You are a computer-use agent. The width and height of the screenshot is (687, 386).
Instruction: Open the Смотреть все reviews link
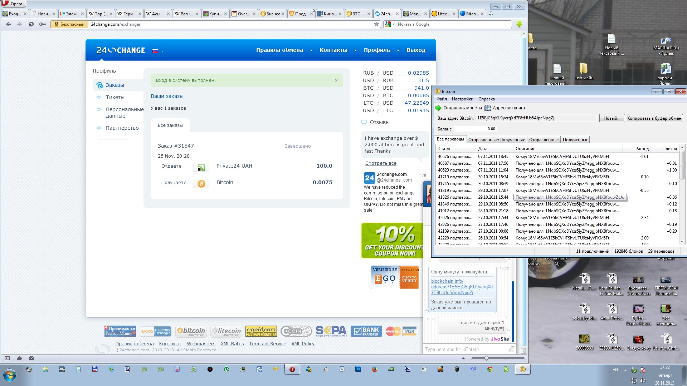(381, 163)
